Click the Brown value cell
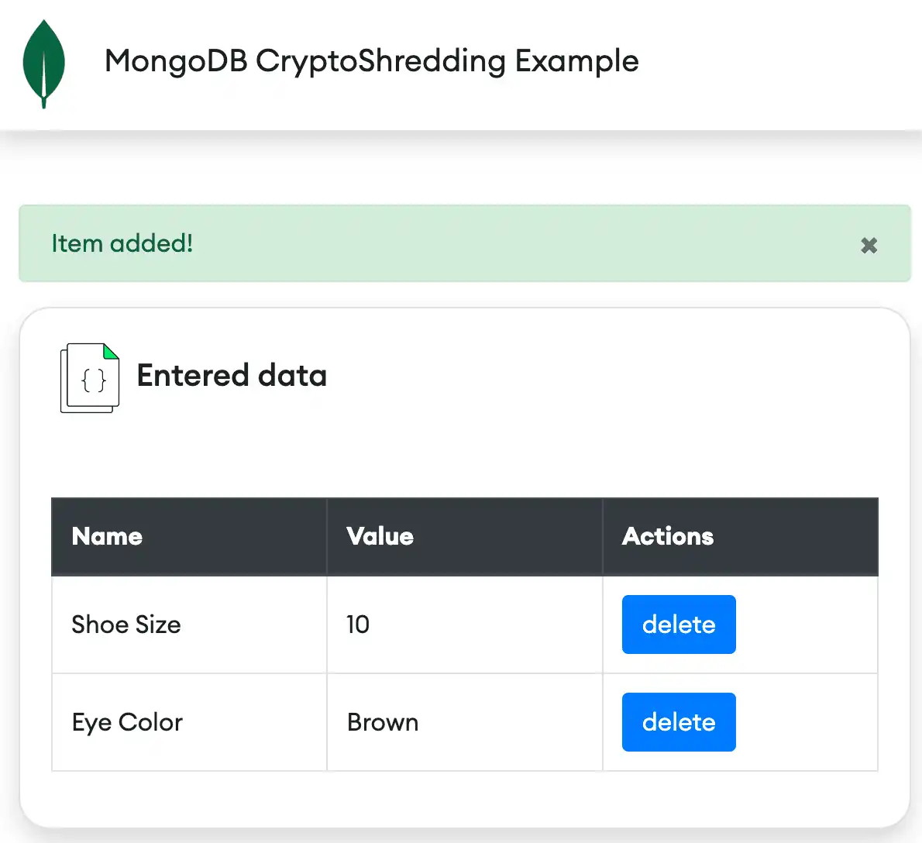 pos(383,722)
